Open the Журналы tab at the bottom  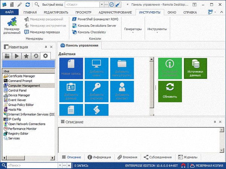[188, 157]
